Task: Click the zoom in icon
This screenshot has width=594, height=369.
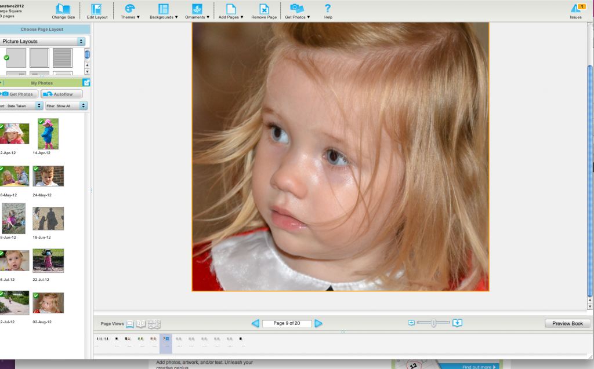Action: [457, 323]
